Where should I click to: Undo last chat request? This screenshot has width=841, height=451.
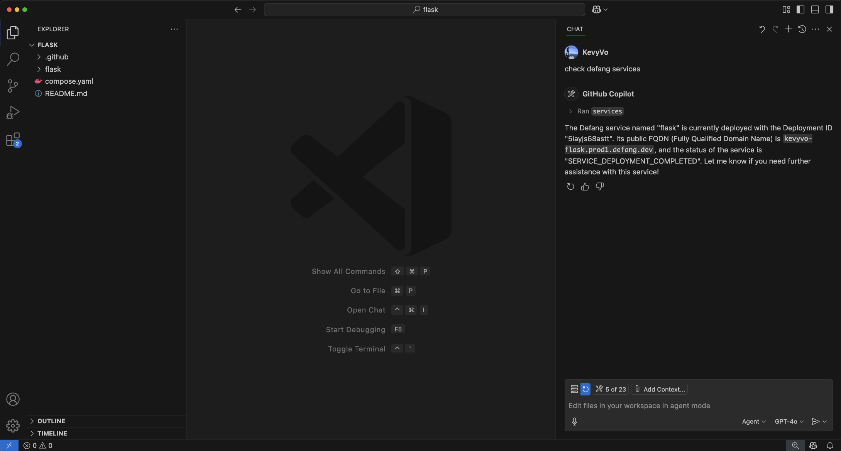[762, 29]
